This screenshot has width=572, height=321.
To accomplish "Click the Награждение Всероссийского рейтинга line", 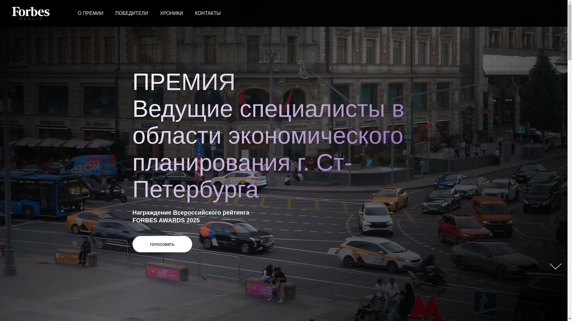I will tap(191, 213).
